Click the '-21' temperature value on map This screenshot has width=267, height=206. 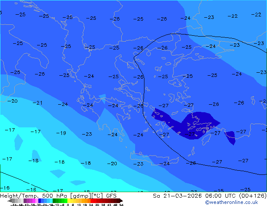37,103
